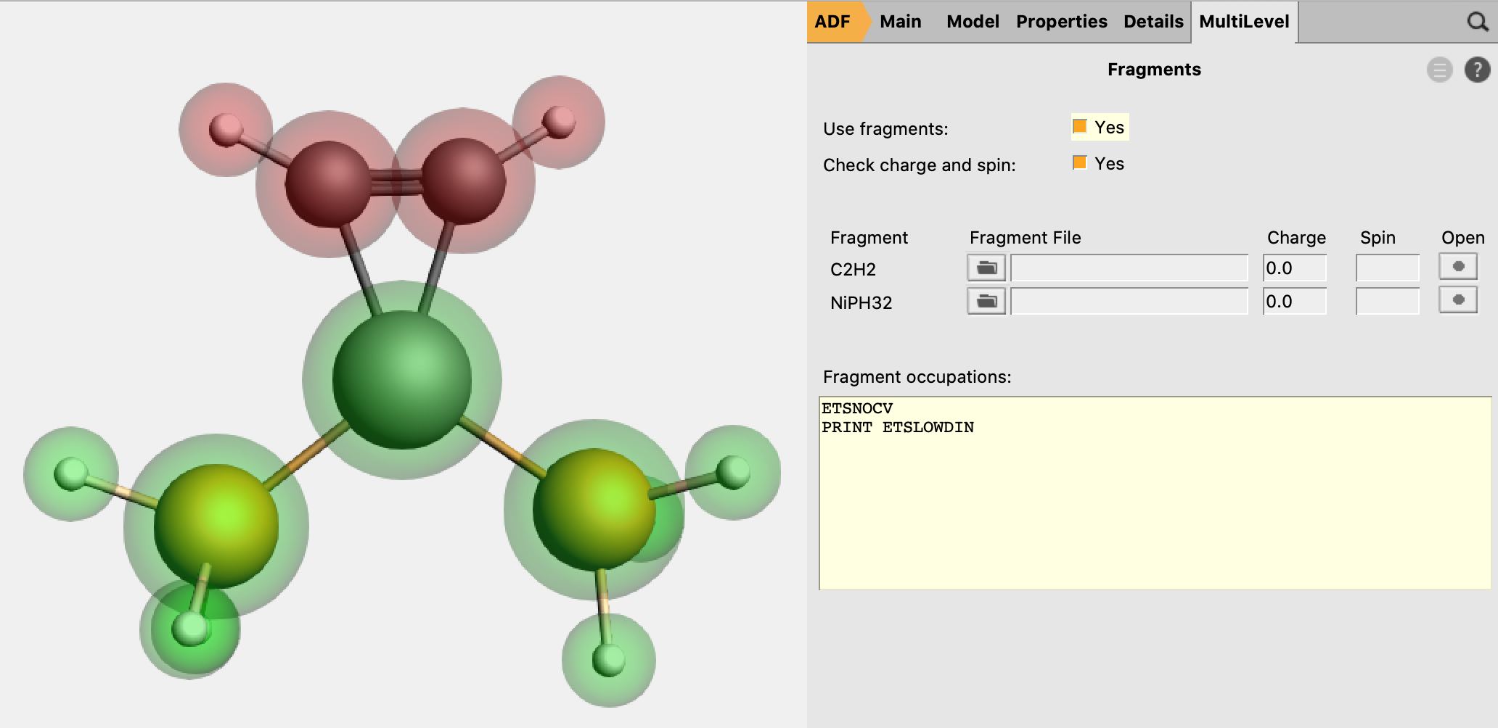1498x728 pixels.
Task: Click the Open button for the NiPH32 fragment
Action: pyautogui.click(x=1459, y=299)
